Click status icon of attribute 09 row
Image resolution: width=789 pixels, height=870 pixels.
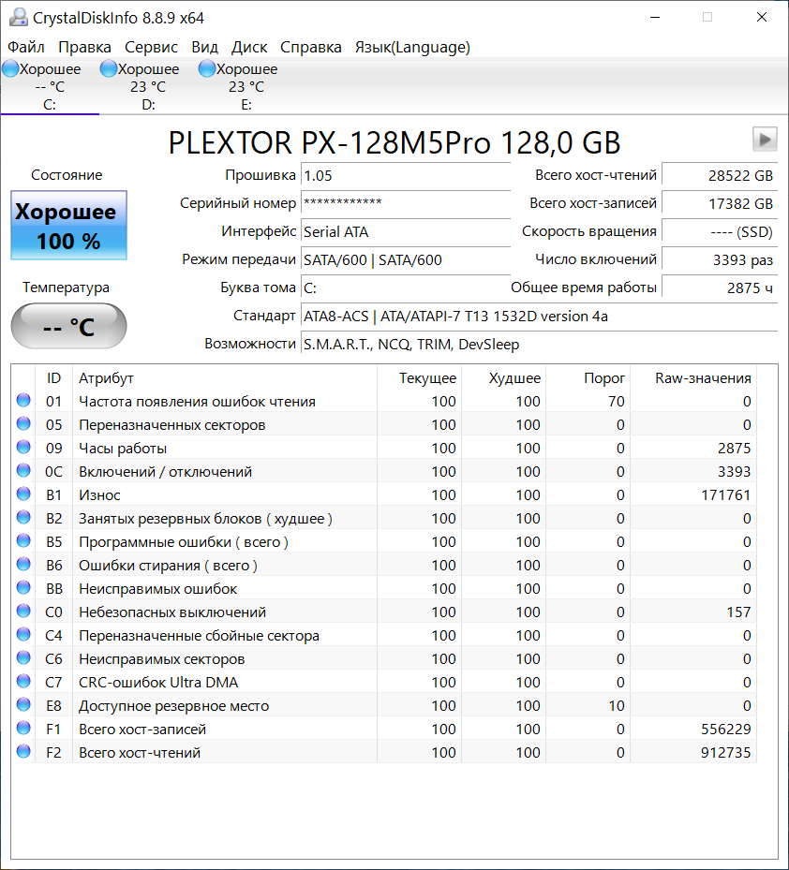(23, 447)
